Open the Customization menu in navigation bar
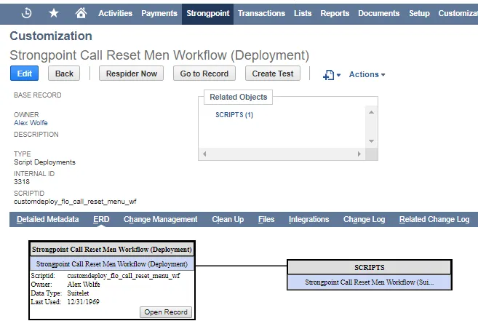This screenshot has height=329, width=478. pos(458,13)
